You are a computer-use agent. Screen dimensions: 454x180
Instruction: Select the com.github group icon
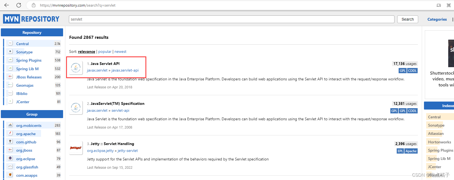pos(10,141)
